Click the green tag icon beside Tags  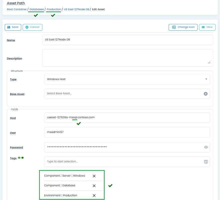22,158
